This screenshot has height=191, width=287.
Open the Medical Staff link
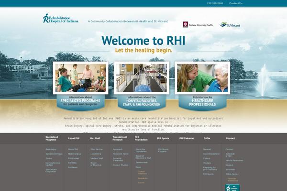point(97,159)
